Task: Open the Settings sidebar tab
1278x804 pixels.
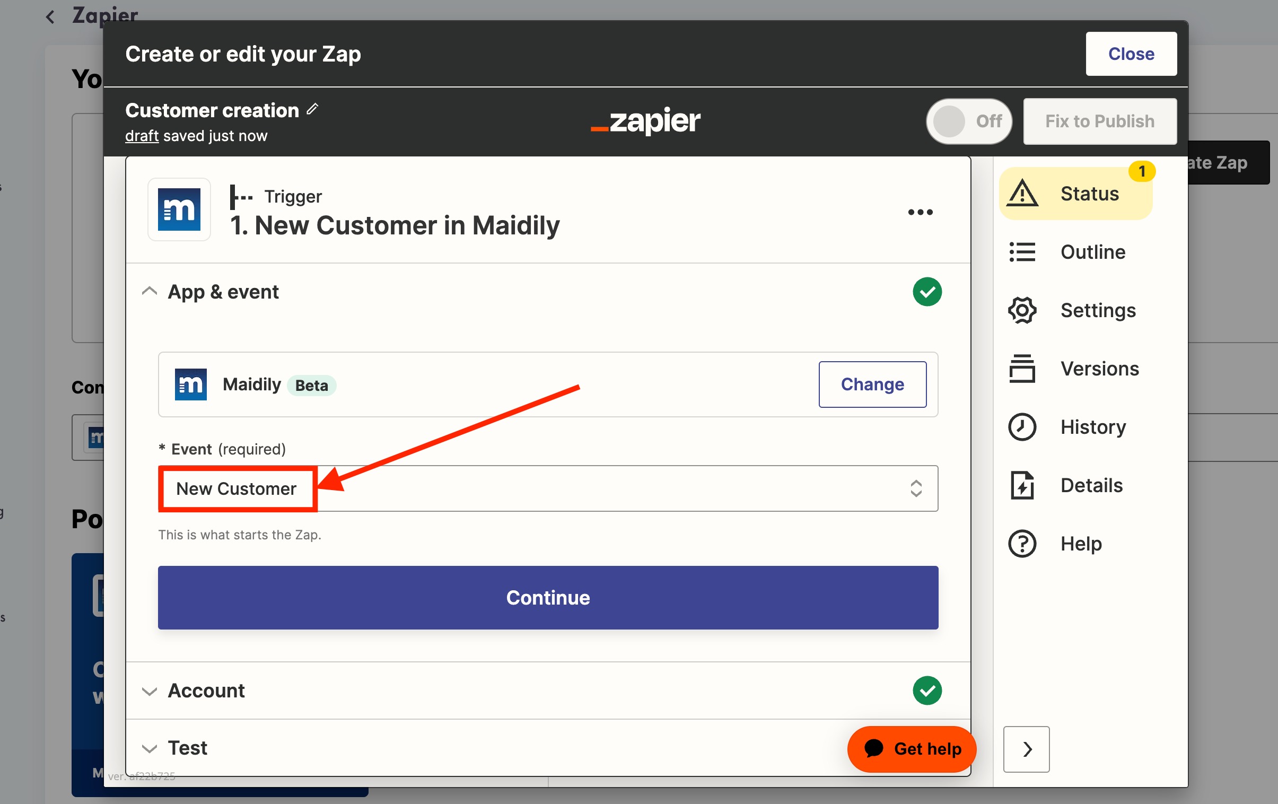Action: point(1076,310)
